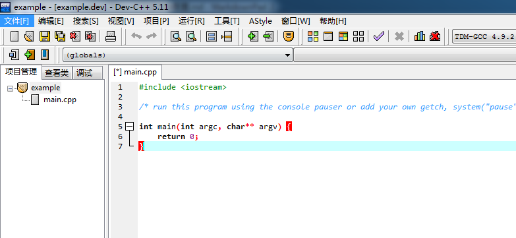This screenshot has width=516, height=238.
Task: Compile using the four colored squares icon
Action: [x=313, y=36]
